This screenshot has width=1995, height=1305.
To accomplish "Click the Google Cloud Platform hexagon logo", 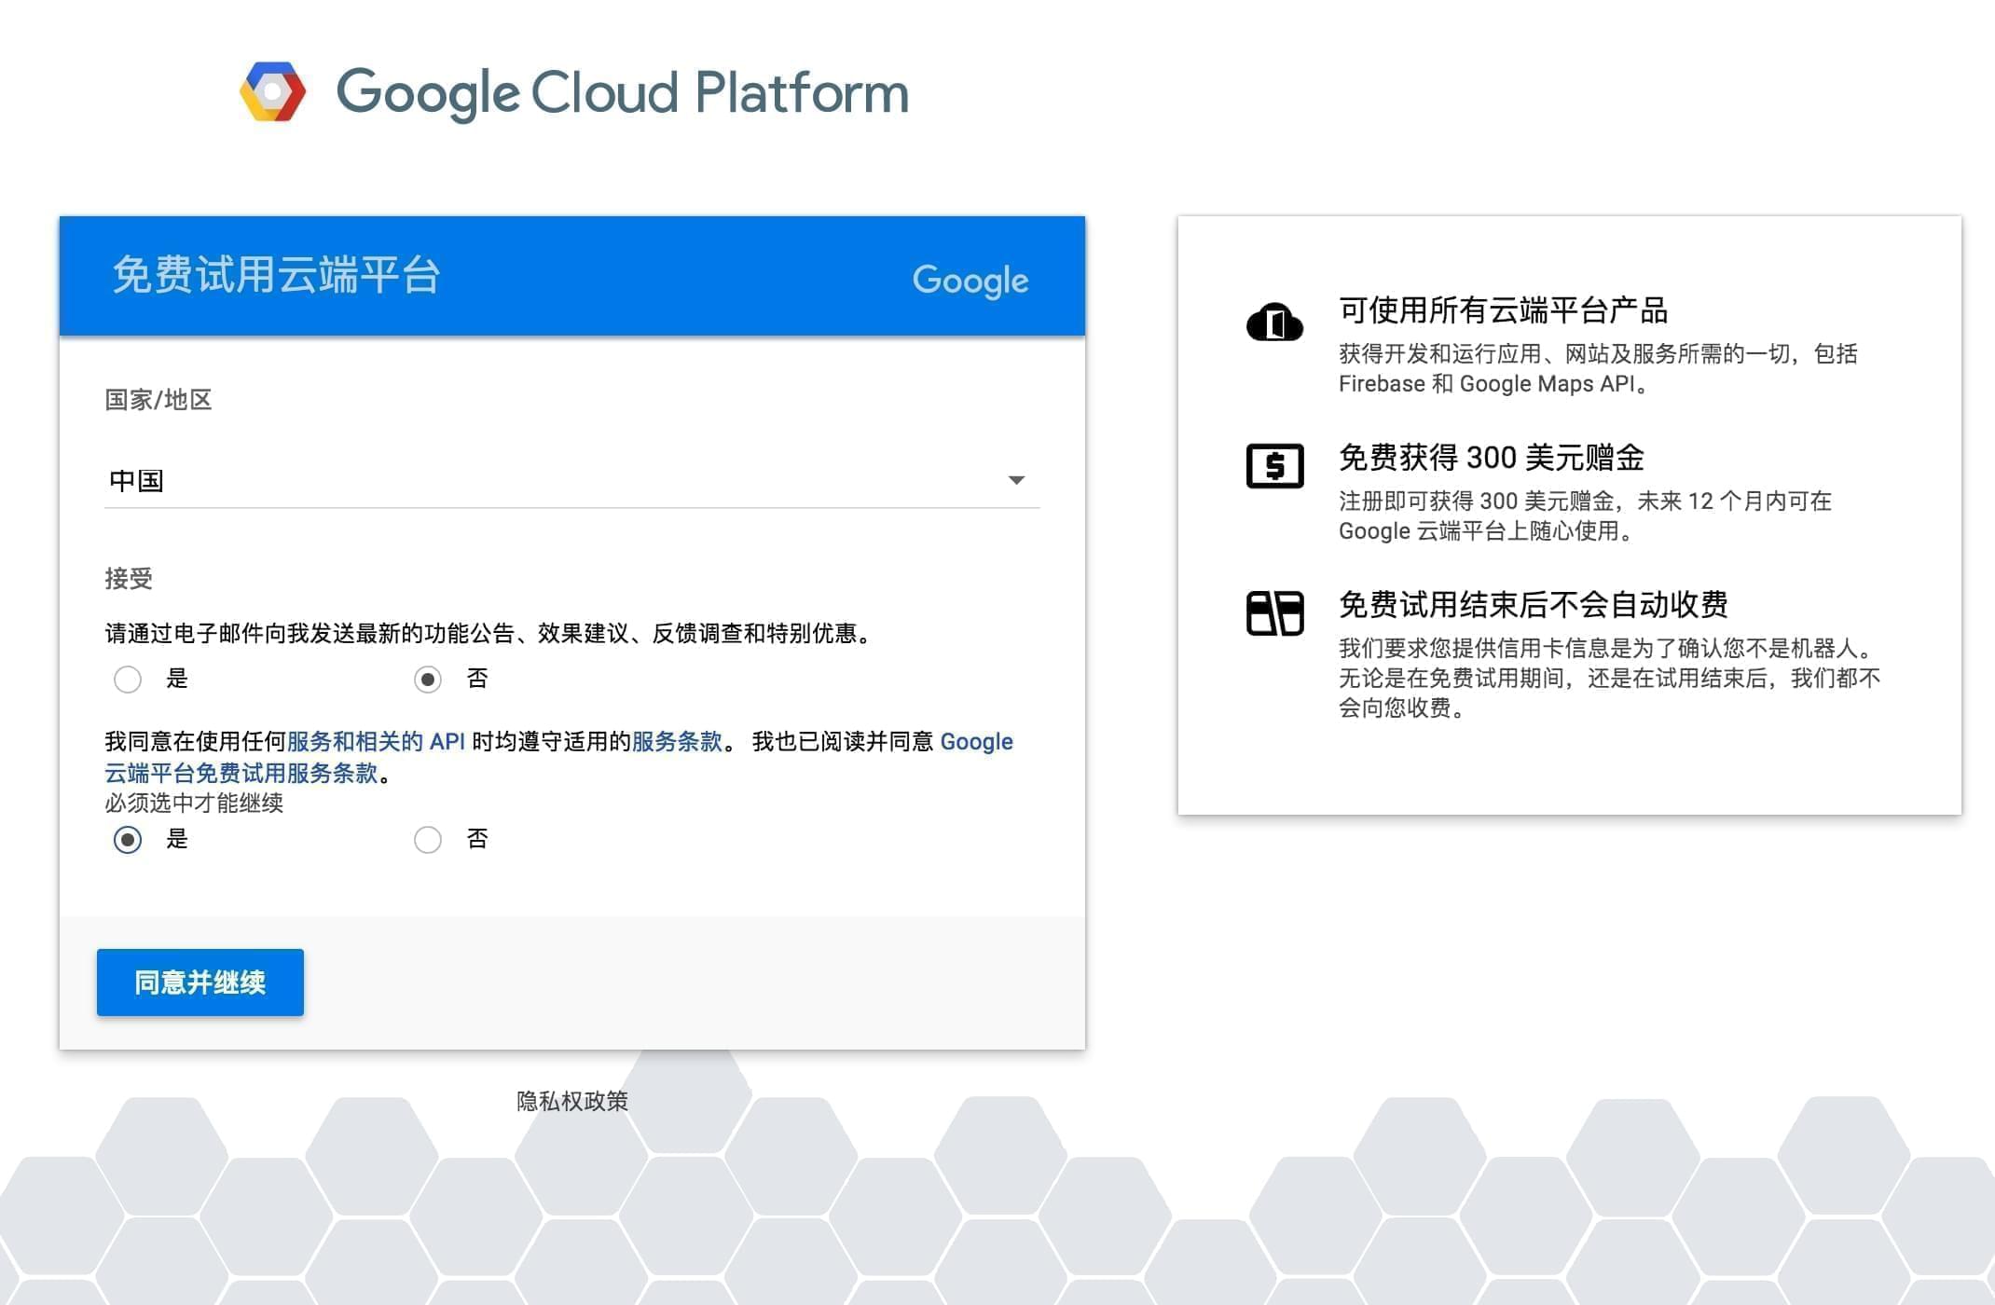I will [272, 91].
